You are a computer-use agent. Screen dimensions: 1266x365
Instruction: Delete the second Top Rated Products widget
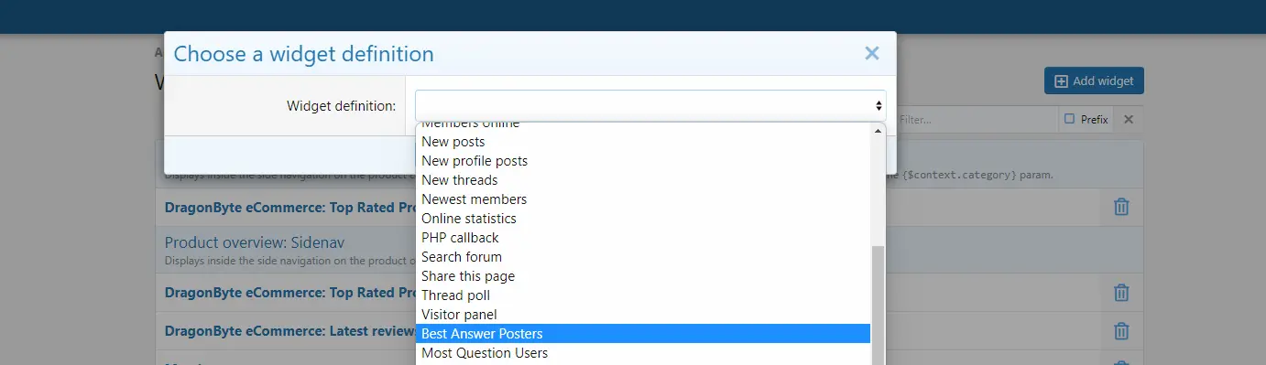pos(1121,293)
